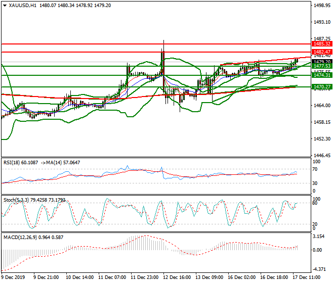Click the 16 Dec 02:00 time label
Screen dimensions: 334x283
coord(241,277)
